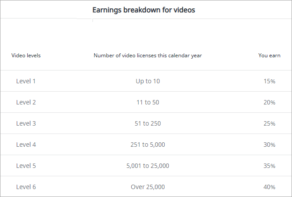Select the 'Level 1' row label

click(x=26, y=81)
